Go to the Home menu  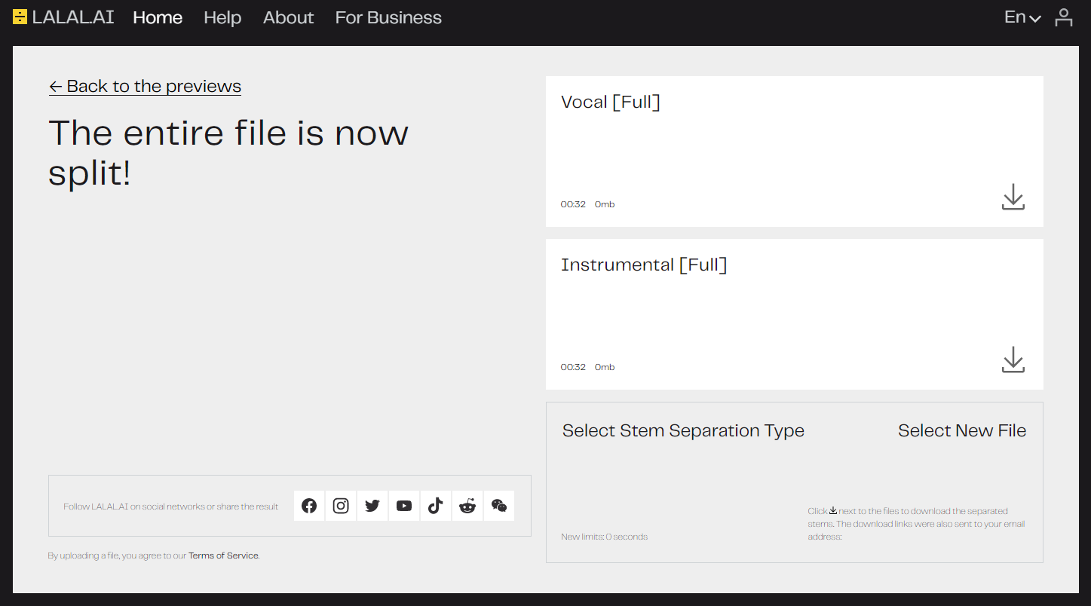pos(158,17)
